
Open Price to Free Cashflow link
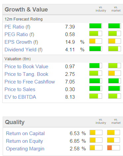click(30, 82)
